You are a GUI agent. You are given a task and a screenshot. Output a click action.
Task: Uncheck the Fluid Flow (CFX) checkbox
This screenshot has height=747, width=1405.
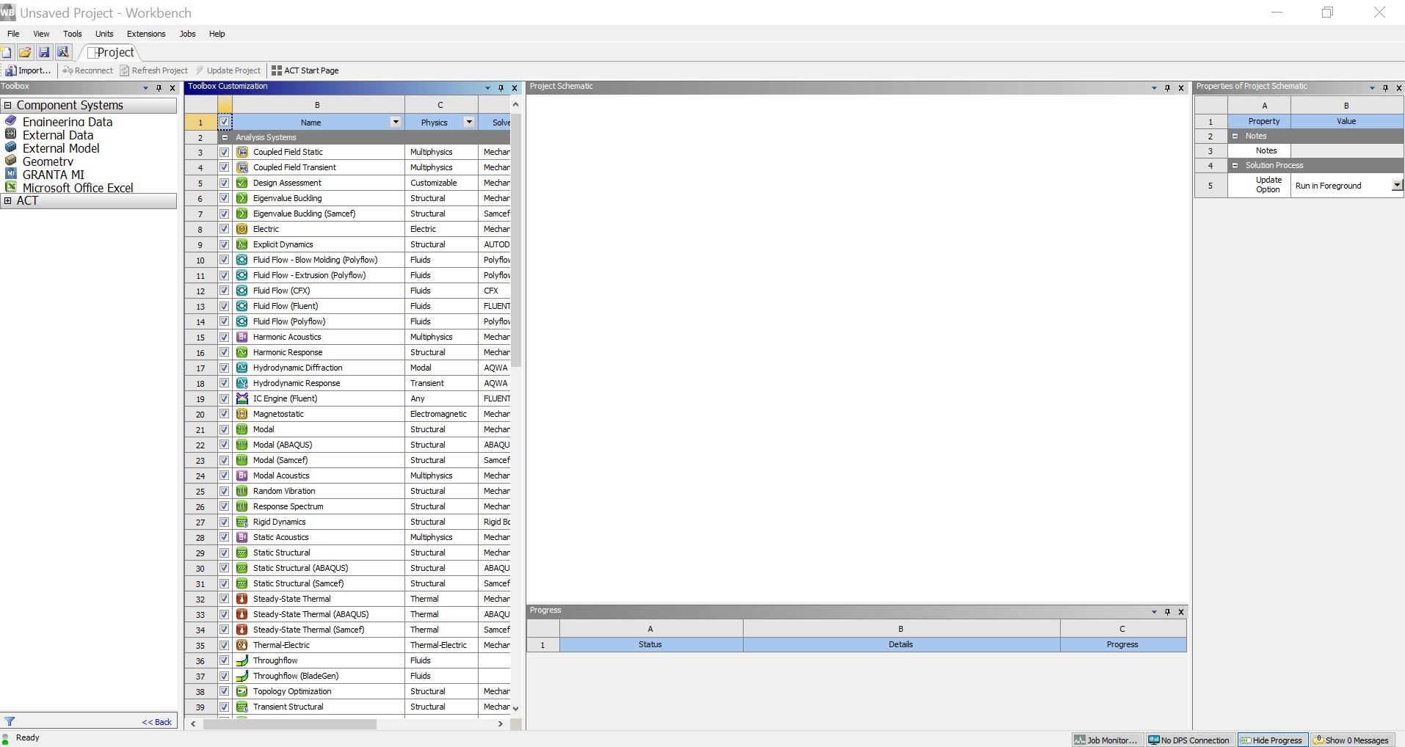(225, 291)
